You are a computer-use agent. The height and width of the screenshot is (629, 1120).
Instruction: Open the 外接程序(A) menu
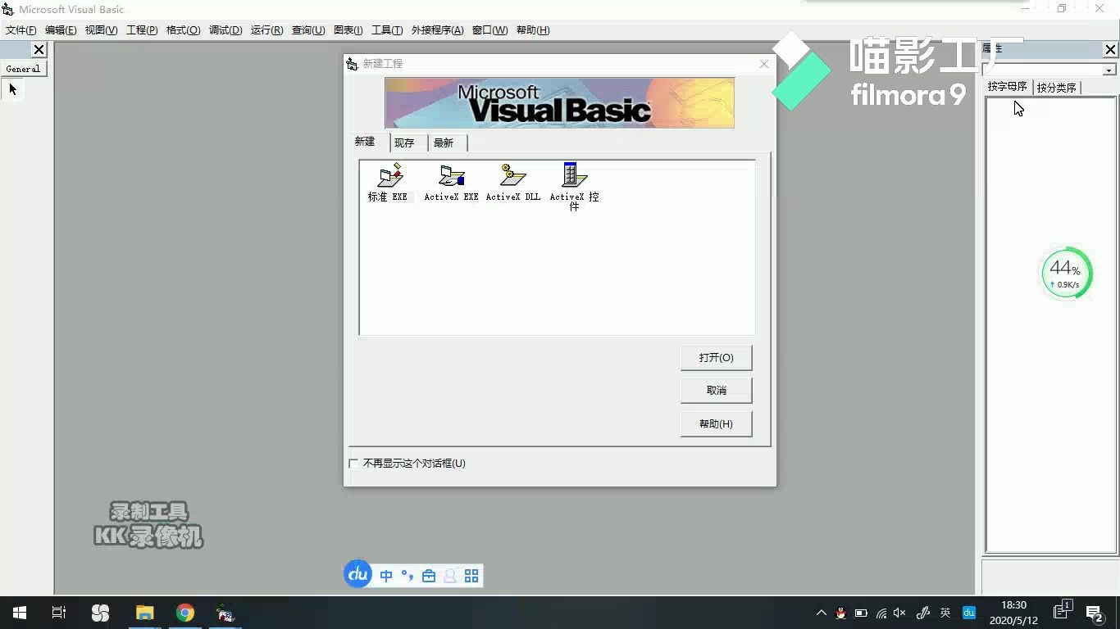tap(437, 30)
